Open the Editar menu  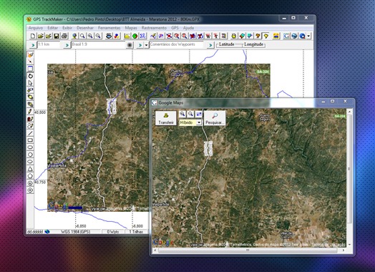[53, 28]
